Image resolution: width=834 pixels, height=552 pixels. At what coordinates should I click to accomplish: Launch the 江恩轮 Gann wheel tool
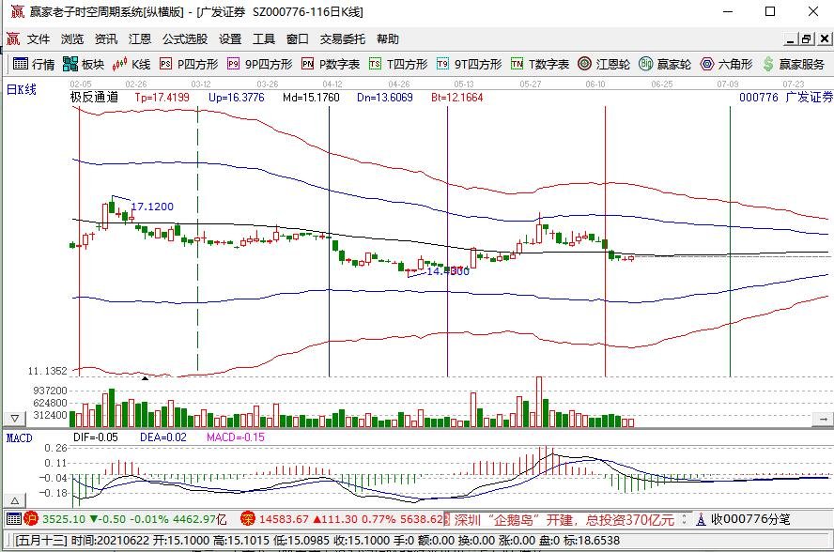(x=604, y=65)
